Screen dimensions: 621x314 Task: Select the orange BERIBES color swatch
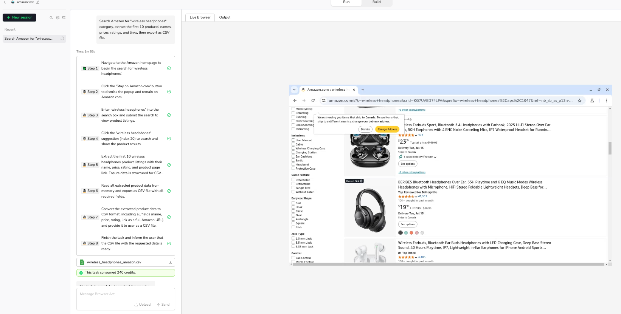[x=411, y=233]
